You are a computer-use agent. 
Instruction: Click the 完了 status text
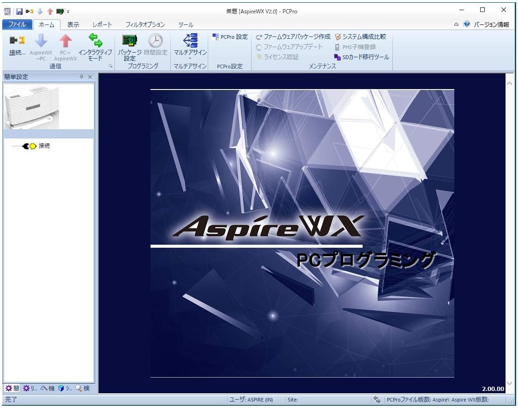tap(11, 399)
